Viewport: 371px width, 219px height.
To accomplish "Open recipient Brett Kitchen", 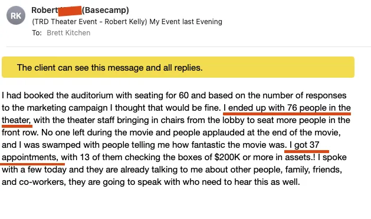I will coord(68,33).
